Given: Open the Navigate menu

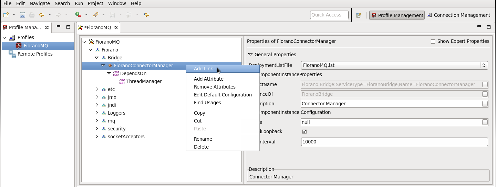Looking at the screenshot, I should (40, 3).
